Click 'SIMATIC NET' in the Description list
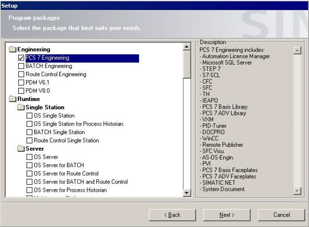309x227 pixels. coord(219,183)
